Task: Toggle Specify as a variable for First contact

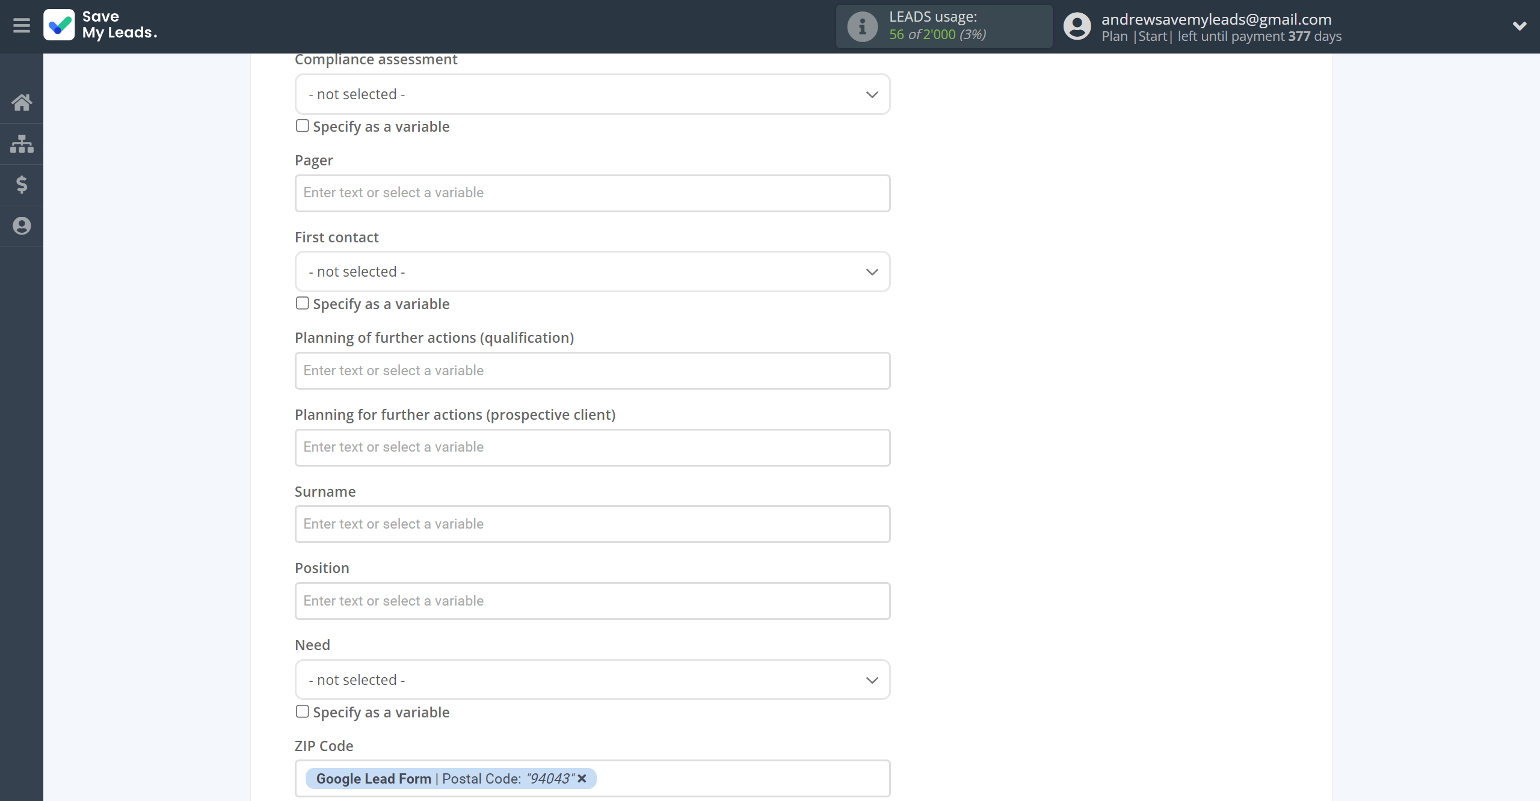Action: [301, 302]
